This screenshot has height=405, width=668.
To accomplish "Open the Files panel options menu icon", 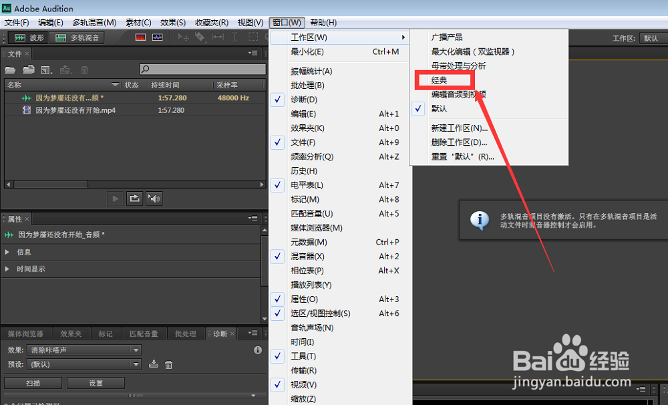I will coord(253,53).
